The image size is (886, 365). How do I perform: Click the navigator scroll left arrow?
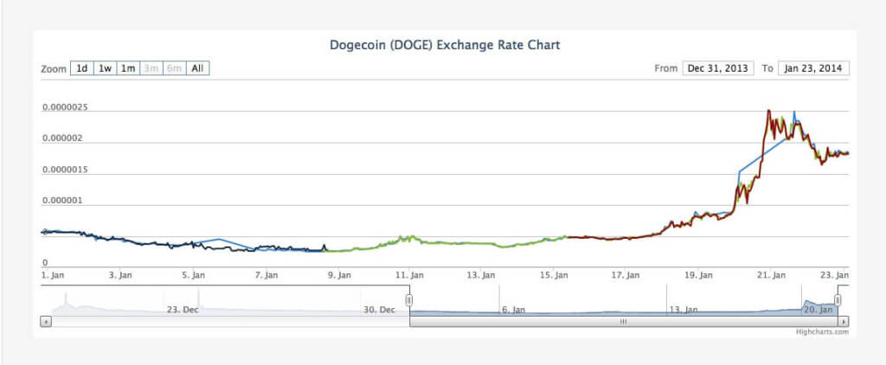[x=46, y=322]
